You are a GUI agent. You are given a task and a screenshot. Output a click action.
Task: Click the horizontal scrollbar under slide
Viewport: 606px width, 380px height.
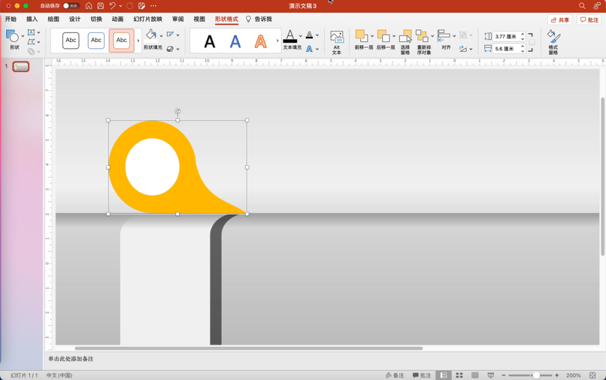249,349
